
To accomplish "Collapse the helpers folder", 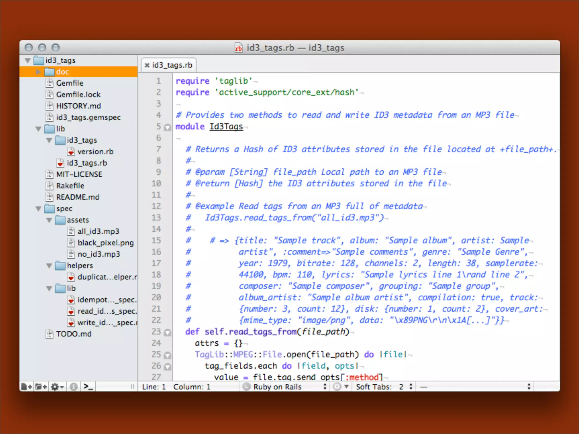I will pyautogui.click(x=49, y=266).
